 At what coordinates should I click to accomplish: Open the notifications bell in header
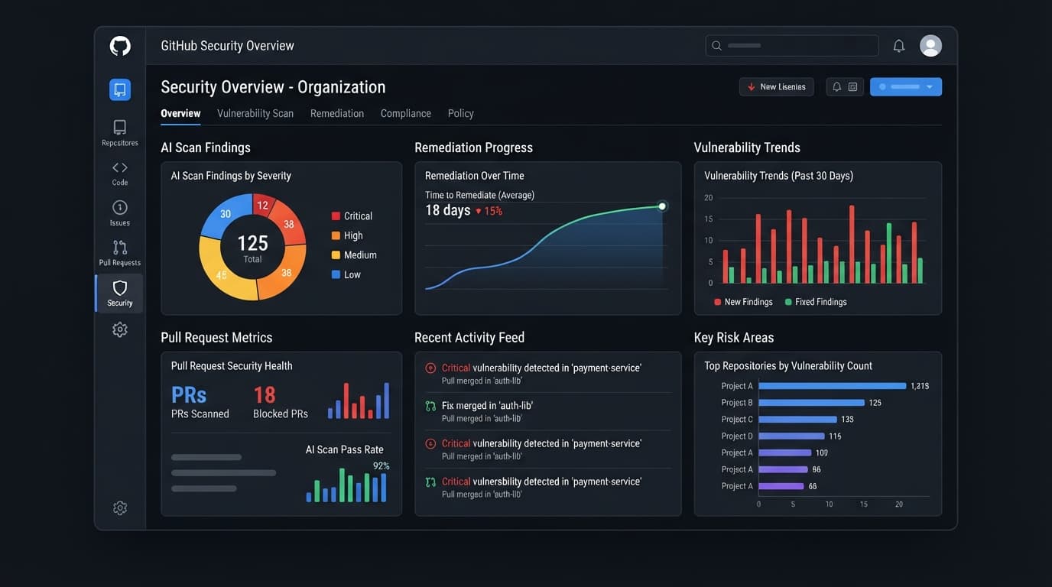click(x=899, y=46)
